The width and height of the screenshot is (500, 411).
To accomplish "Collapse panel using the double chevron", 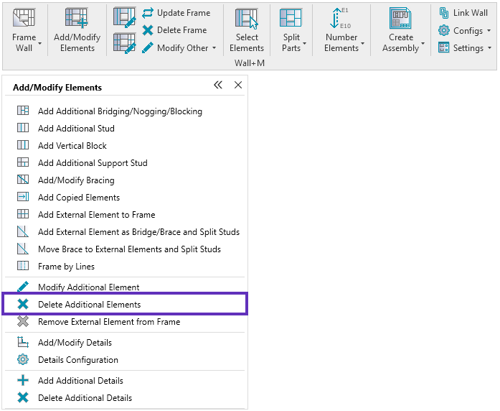I will point(218,86).
